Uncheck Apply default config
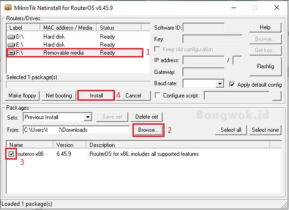The height and width of the screenshot is (210, 289). coord(232,84)
